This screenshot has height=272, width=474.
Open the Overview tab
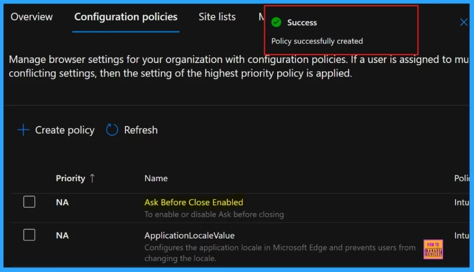[31, 17]
